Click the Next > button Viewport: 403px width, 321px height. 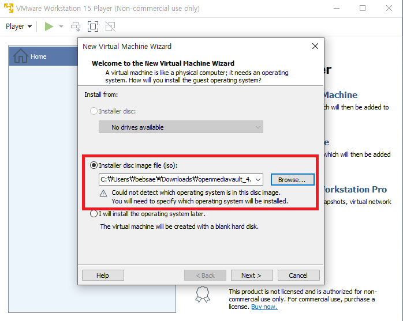click(252, 275)
